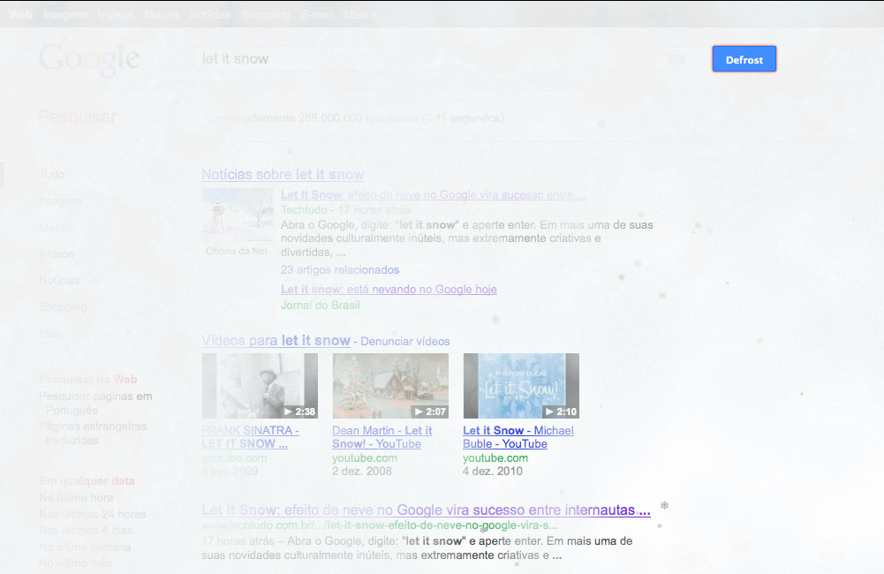Select the "Pesquisar na Web" option
The image size is (884, 574).
pos(88,380)
